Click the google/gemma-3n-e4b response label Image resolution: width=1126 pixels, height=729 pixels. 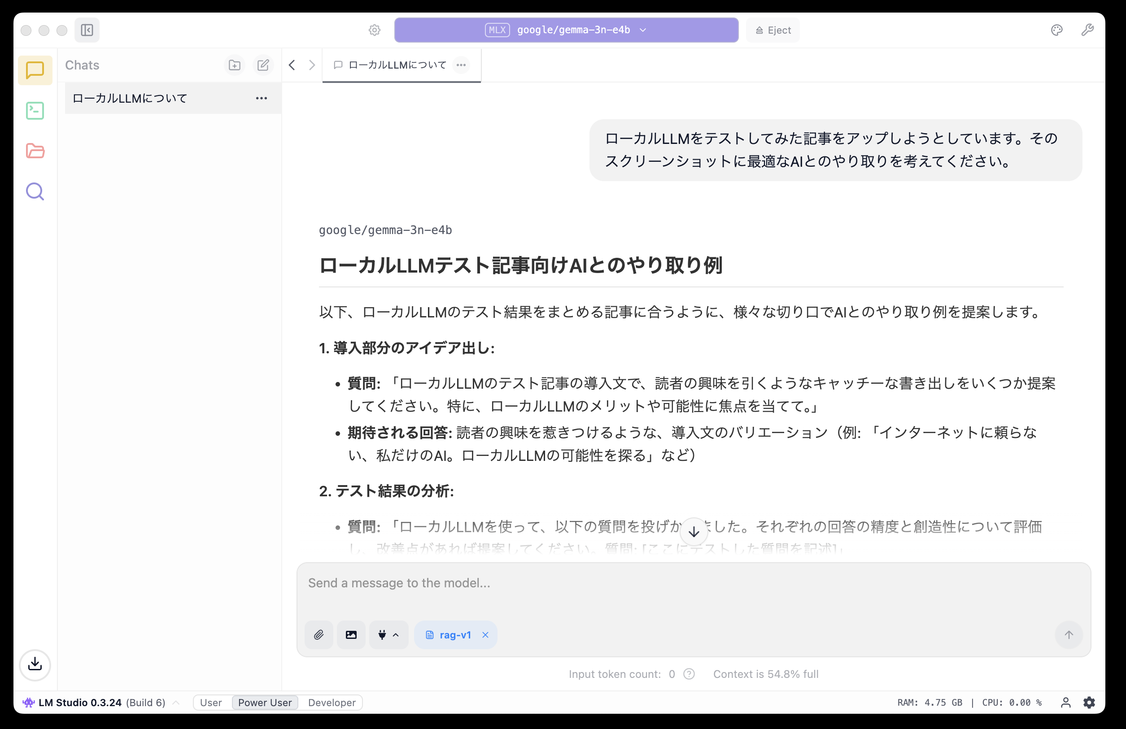[385, 230]
